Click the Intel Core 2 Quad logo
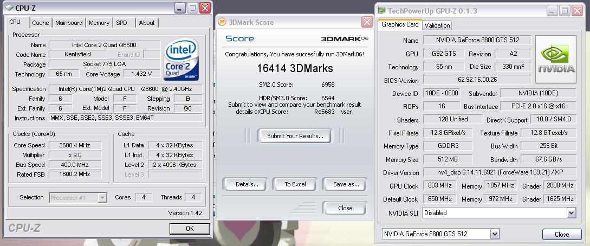The width and height of the screenshot is (590, 246). pyautogui.click(x=181, y=60)
